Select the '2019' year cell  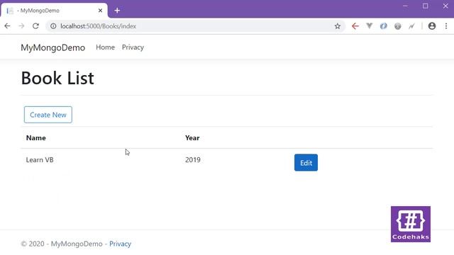click(193, 160)
